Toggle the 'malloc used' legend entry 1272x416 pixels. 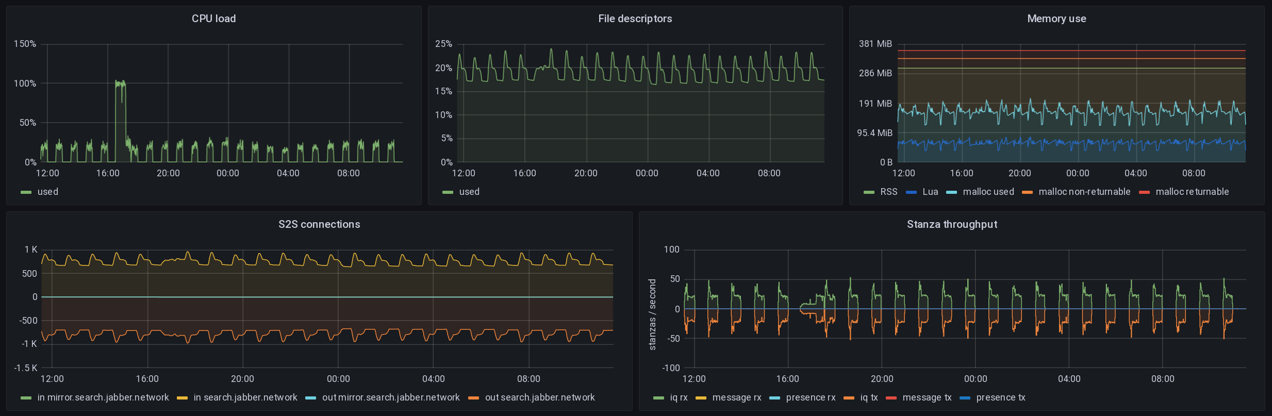(988, 192)
